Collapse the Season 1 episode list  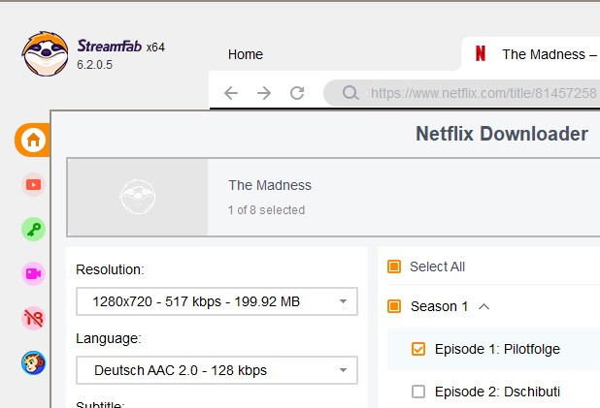tap(484, 306)
